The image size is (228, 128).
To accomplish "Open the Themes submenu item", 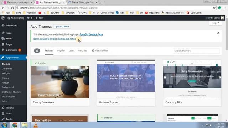I will pos(6,64).
